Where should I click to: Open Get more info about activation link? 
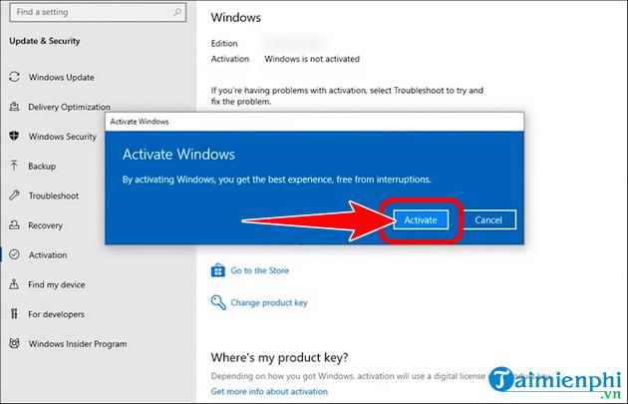(x=269, y=392)
